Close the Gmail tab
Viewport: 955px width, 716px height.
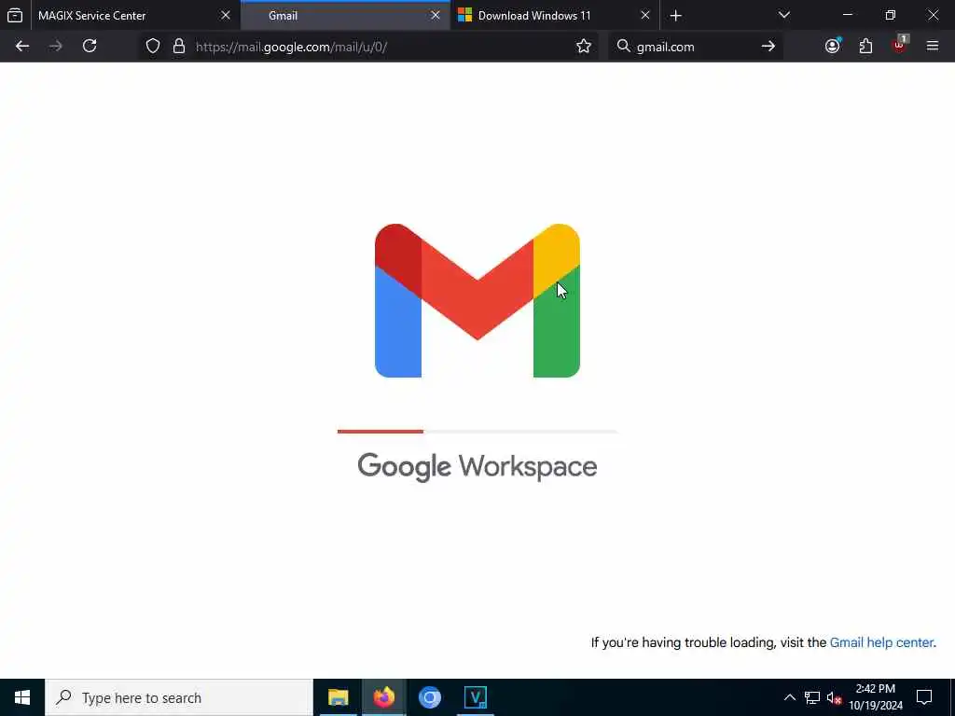pyautogui.click(x=436, y=16)
